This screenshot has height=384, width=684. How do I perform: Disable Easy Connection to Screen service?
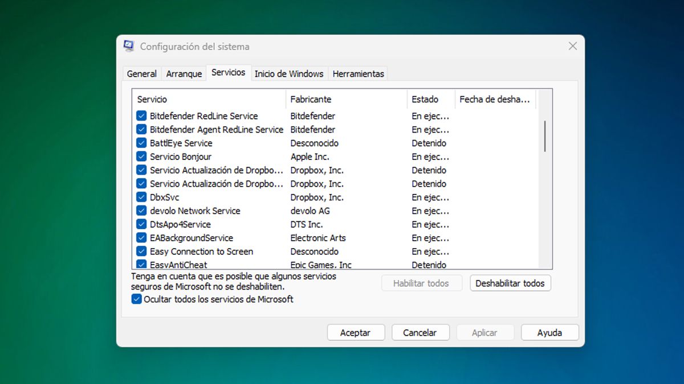141,251
